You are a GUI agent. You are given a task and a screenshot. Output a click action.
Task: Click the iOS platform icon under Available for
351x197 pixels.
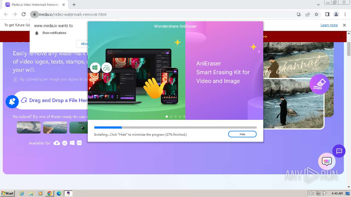tap(79, 143)
